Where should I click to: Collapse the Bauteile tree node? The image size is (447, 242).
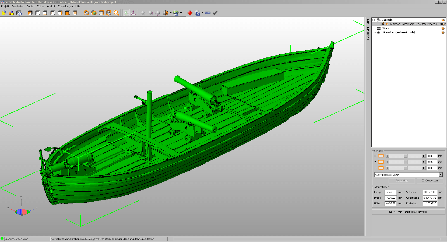(374, 20)
